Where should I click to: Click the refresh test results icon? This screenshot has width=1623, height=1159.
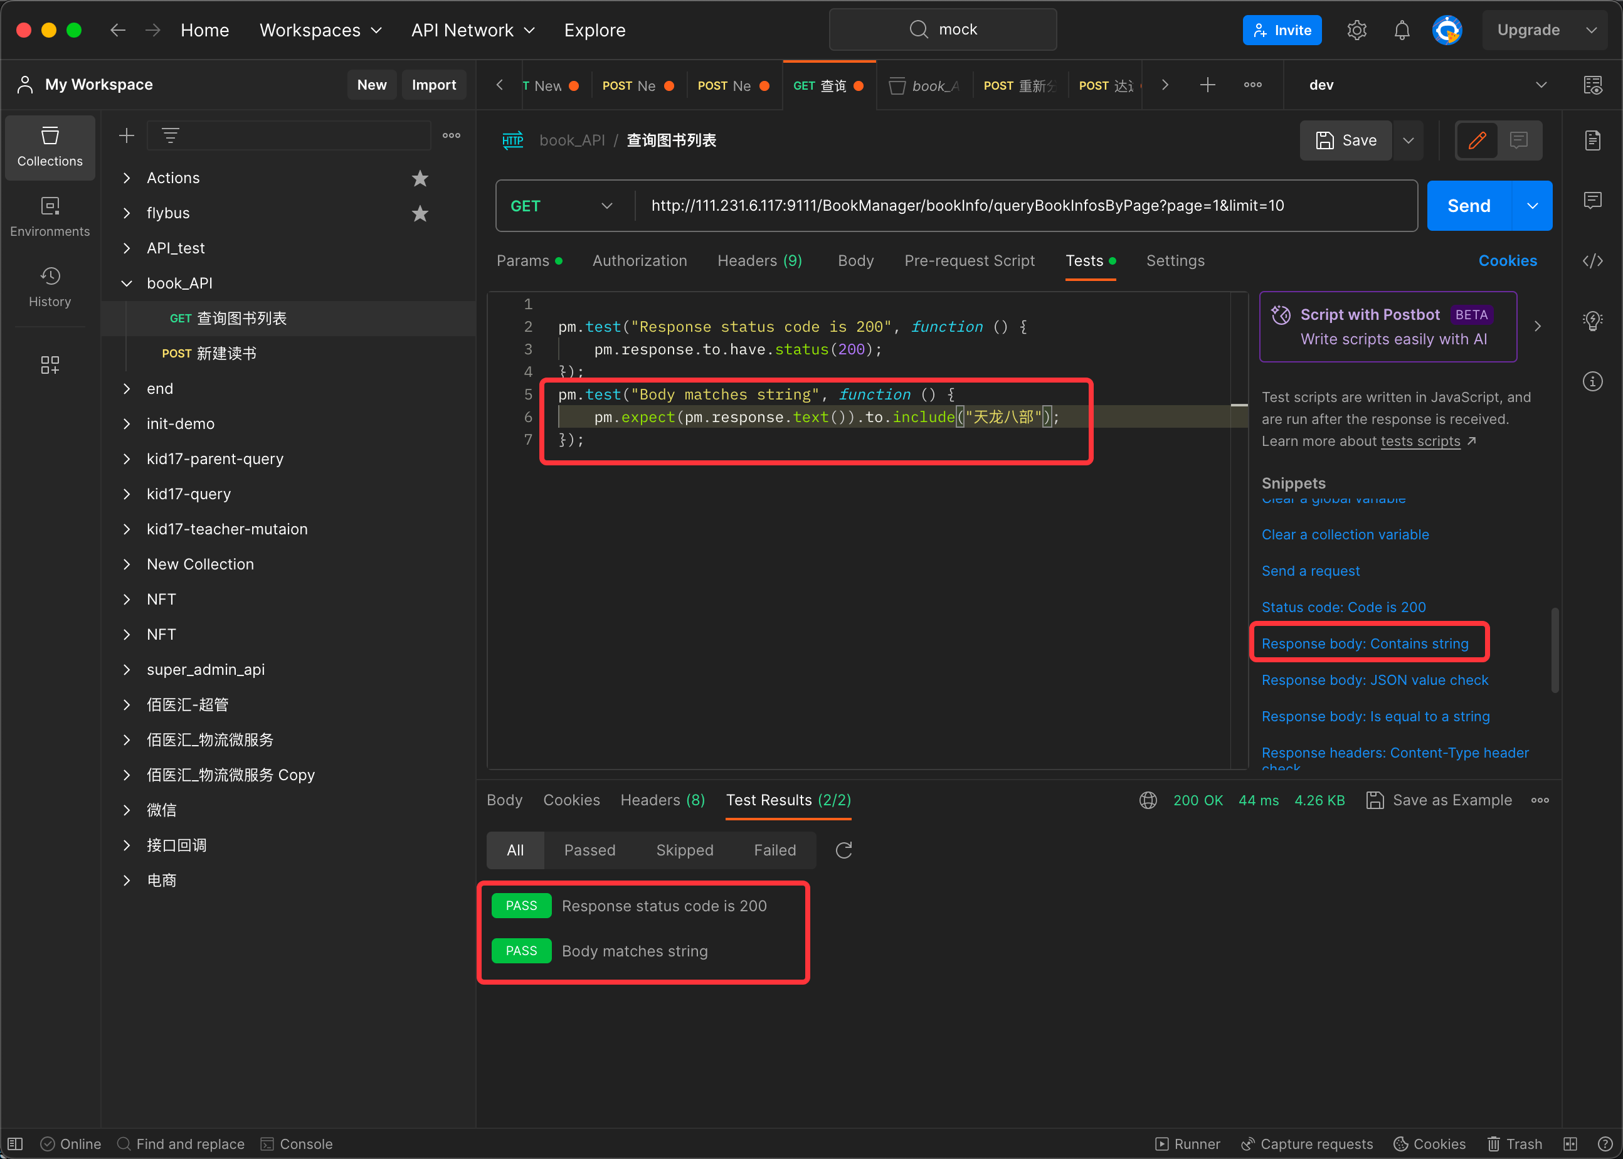843,850
